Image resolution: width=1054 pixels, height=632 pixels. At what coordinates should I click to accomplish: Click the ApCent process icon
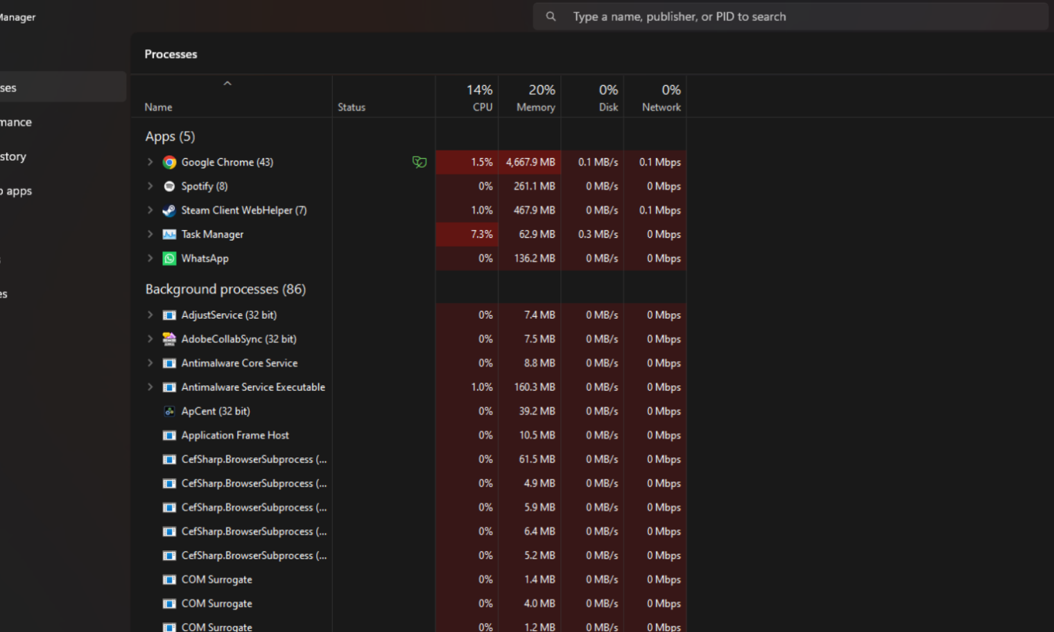[169, 411]
